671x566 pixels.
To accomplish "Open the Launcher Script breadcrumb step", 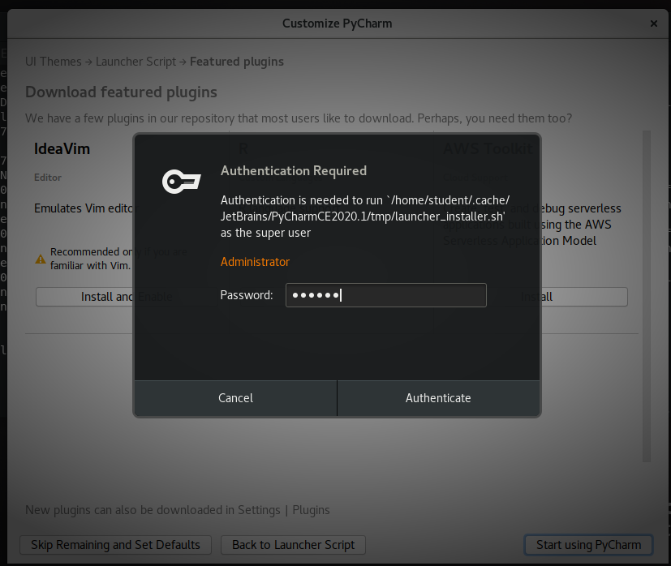I will point(135,61).
